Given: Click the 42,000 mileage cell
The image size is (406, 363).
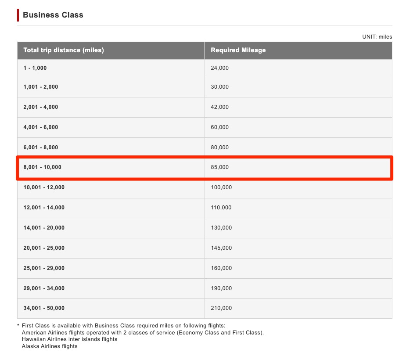Looking at the screenshot, I should (x=219, y=107).
